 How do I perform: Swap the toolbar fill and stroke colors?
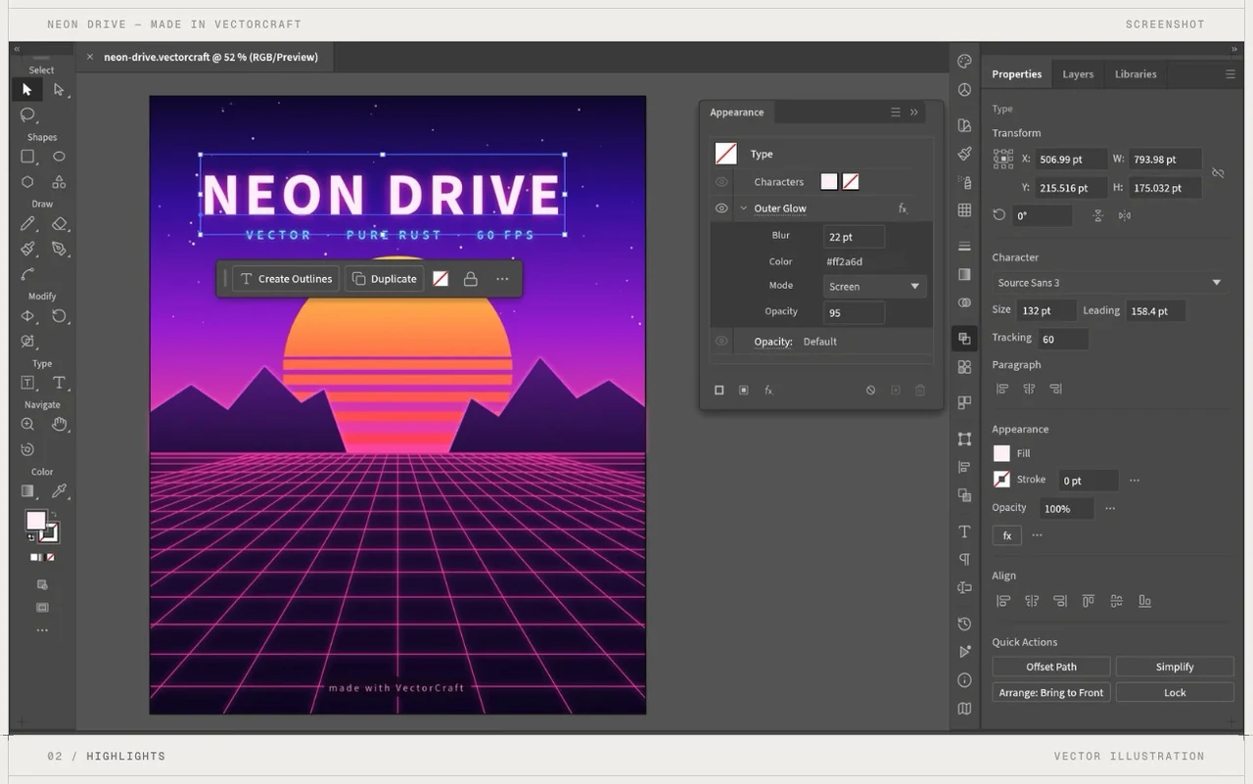click(53, 515)
